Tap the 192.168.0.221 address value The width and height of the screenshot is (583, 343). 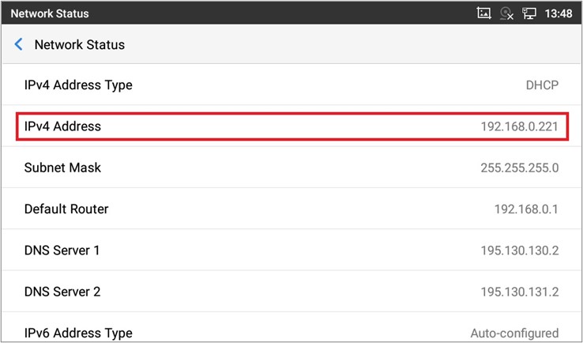(x=519, y=126)
